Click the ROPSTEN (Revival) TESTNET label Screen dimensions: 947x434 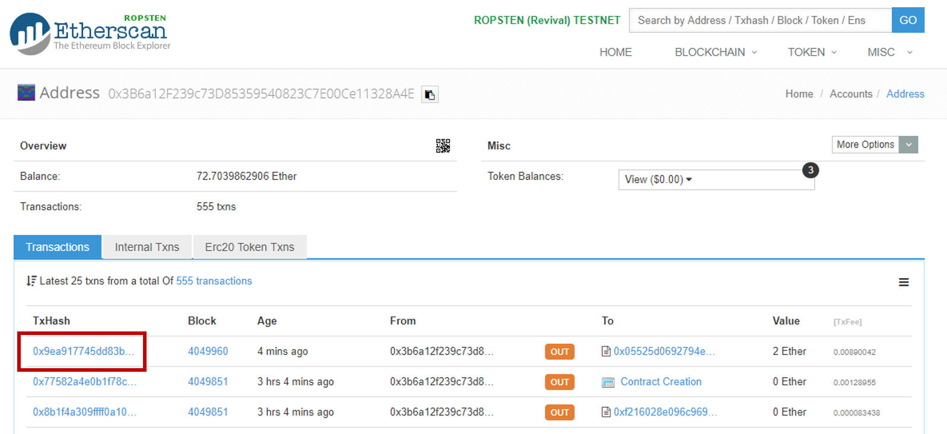[547, 20]
